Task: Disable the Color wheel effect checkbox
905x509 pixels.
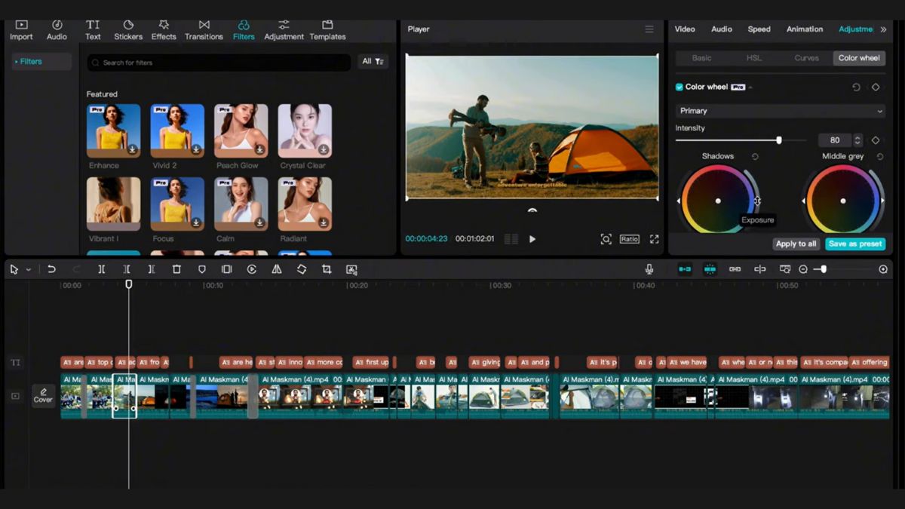Action: tap(679, 87)
